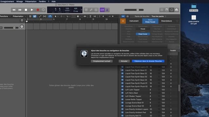209x117 pixels.
Task: Toggle Catch Playhead button
Action: click(x=50, y=16)
